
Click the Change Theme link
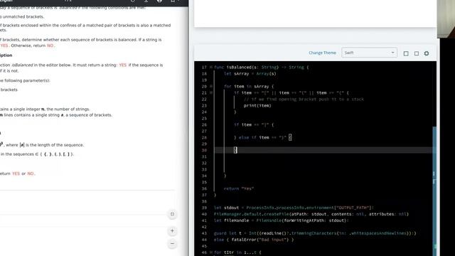322,53
